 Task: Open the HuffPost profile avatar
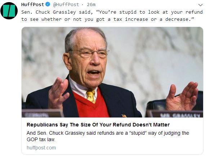[9, 11]
